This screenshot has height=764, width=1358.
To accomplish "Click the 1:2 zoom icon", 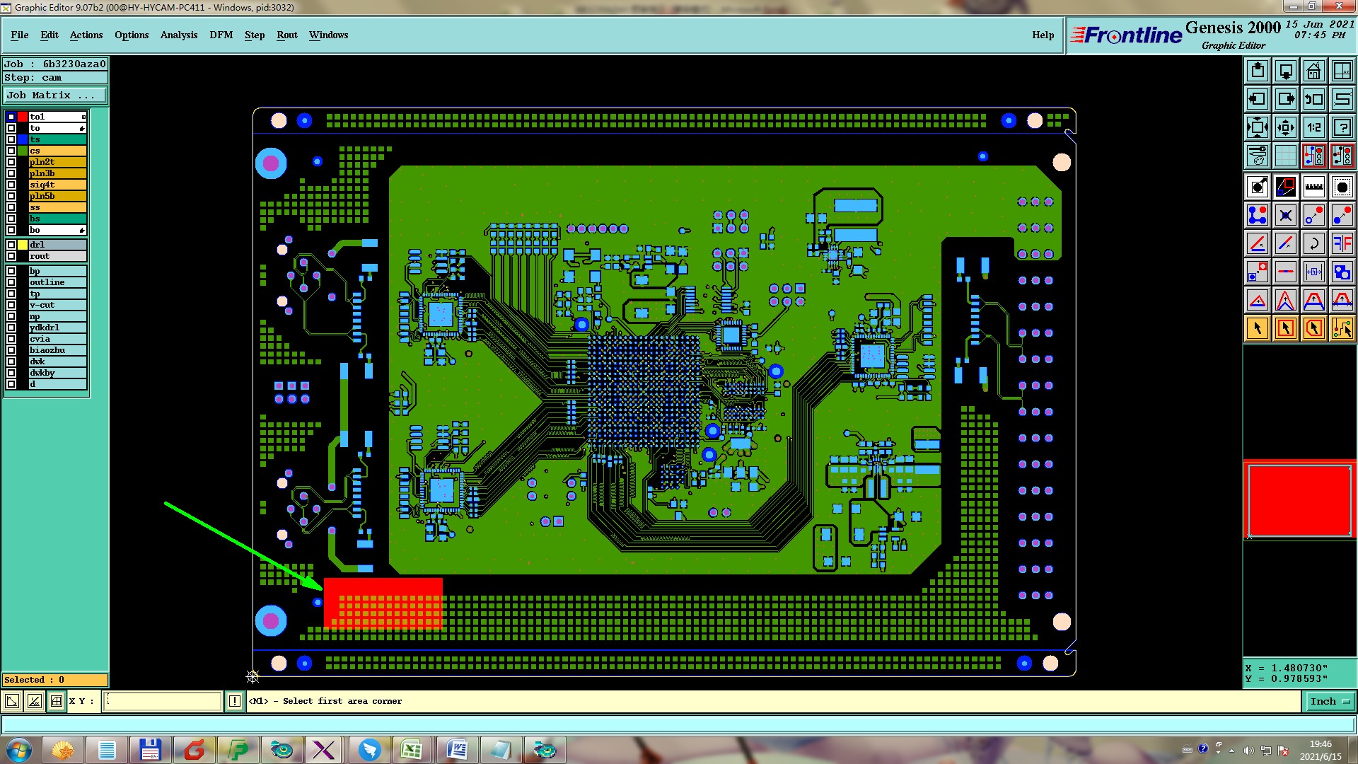I will point(1313,127).
